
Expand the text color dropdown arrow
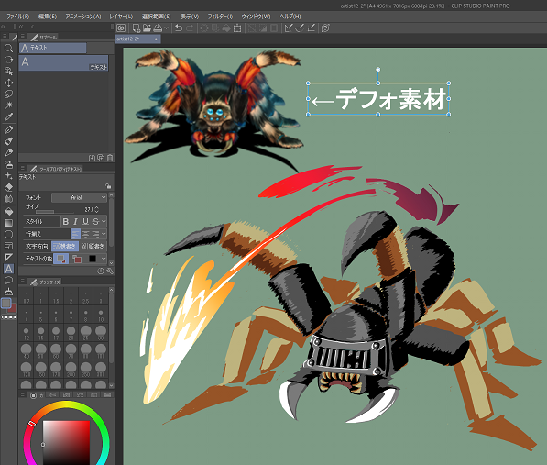(x=104, y=259)
